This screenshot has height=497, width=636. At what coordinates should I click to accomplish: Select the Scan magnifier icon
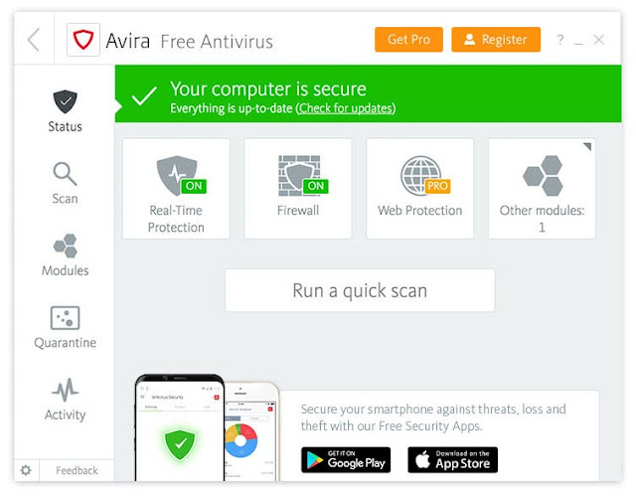65,174
